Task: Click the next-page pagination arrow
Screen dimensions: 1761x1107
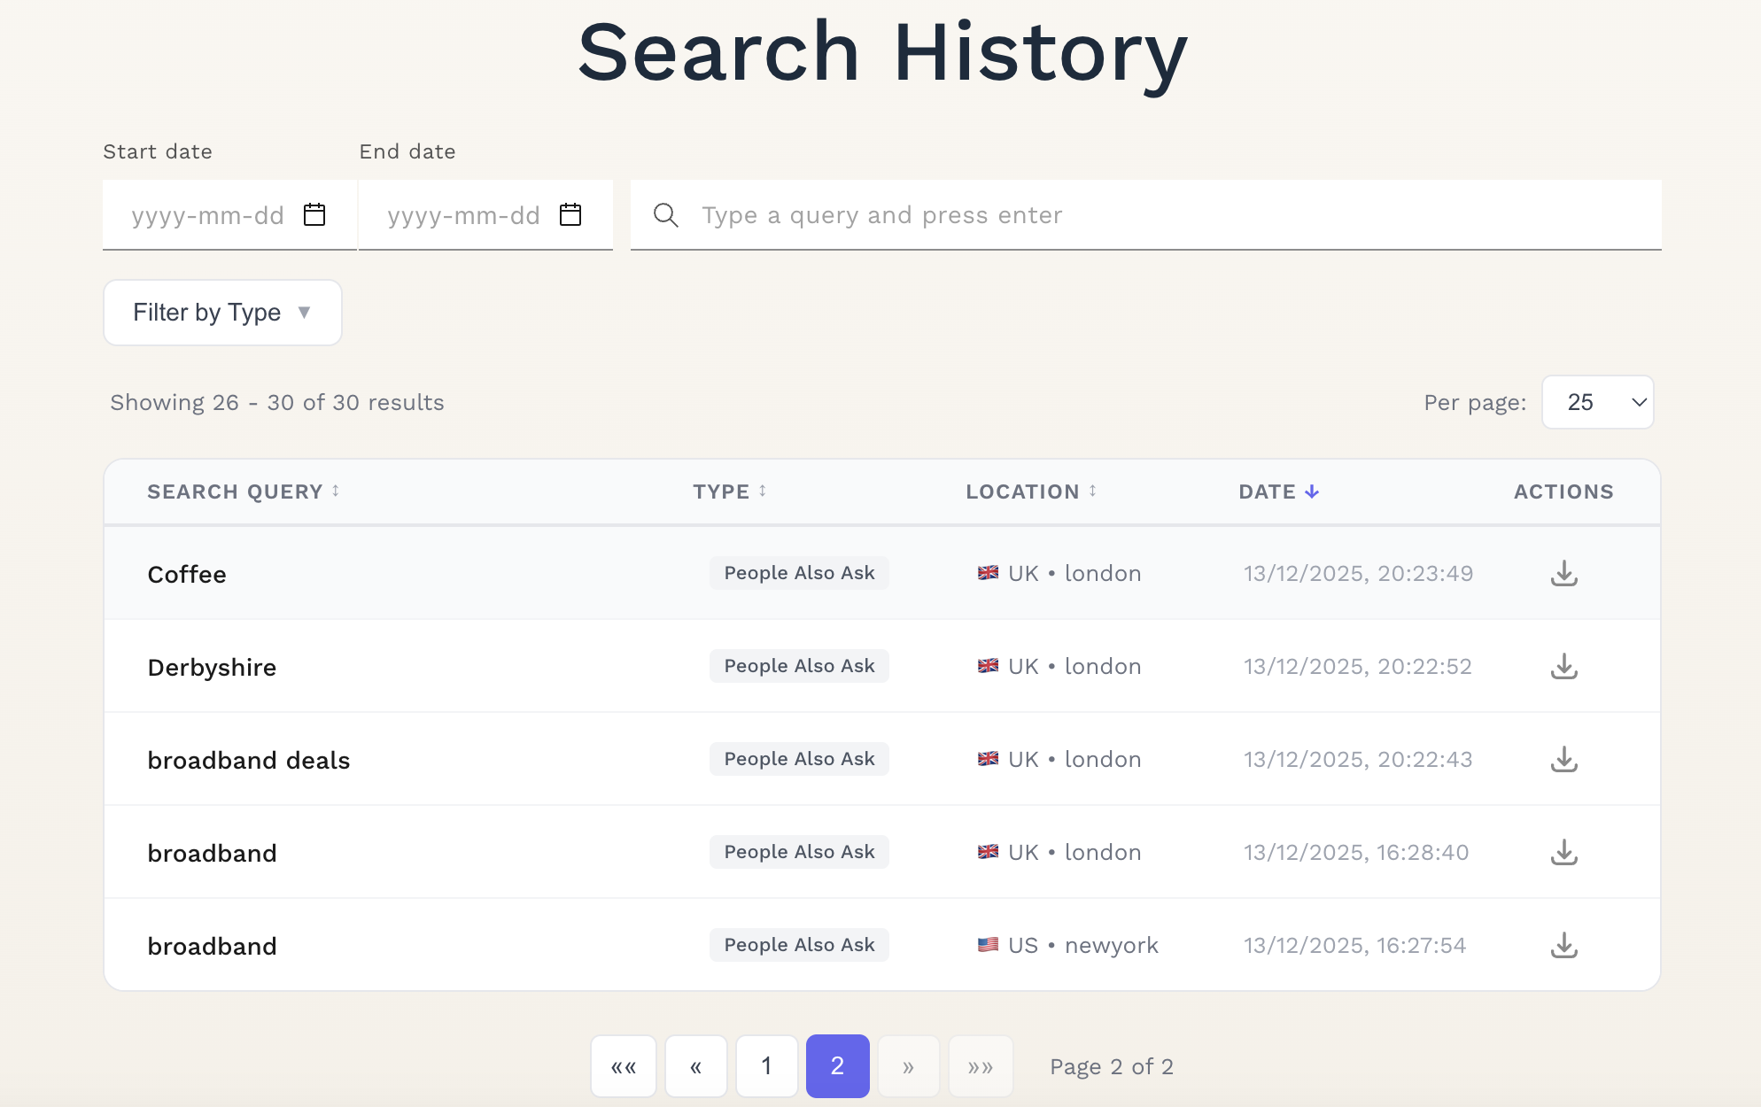Action: [x=909, y=1066]
